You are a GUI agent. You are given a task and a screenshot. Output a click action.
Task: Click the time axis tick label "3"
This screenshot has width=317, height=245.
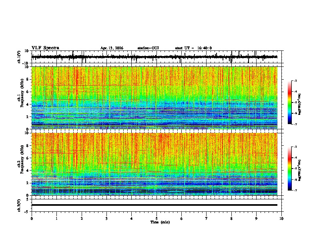[106, 219]
